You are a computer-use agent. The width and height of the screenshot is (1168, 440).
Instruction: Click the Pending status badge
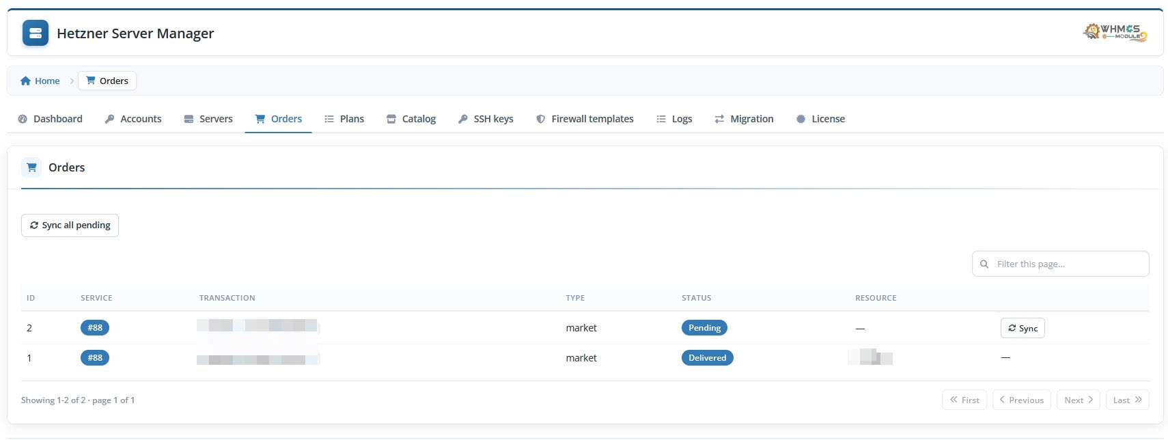point(704,328)
